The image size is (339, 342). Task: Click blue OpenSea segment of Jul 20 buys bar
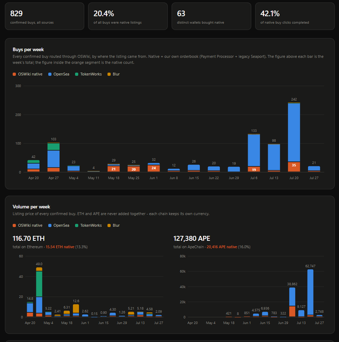[x=294, y=132]
